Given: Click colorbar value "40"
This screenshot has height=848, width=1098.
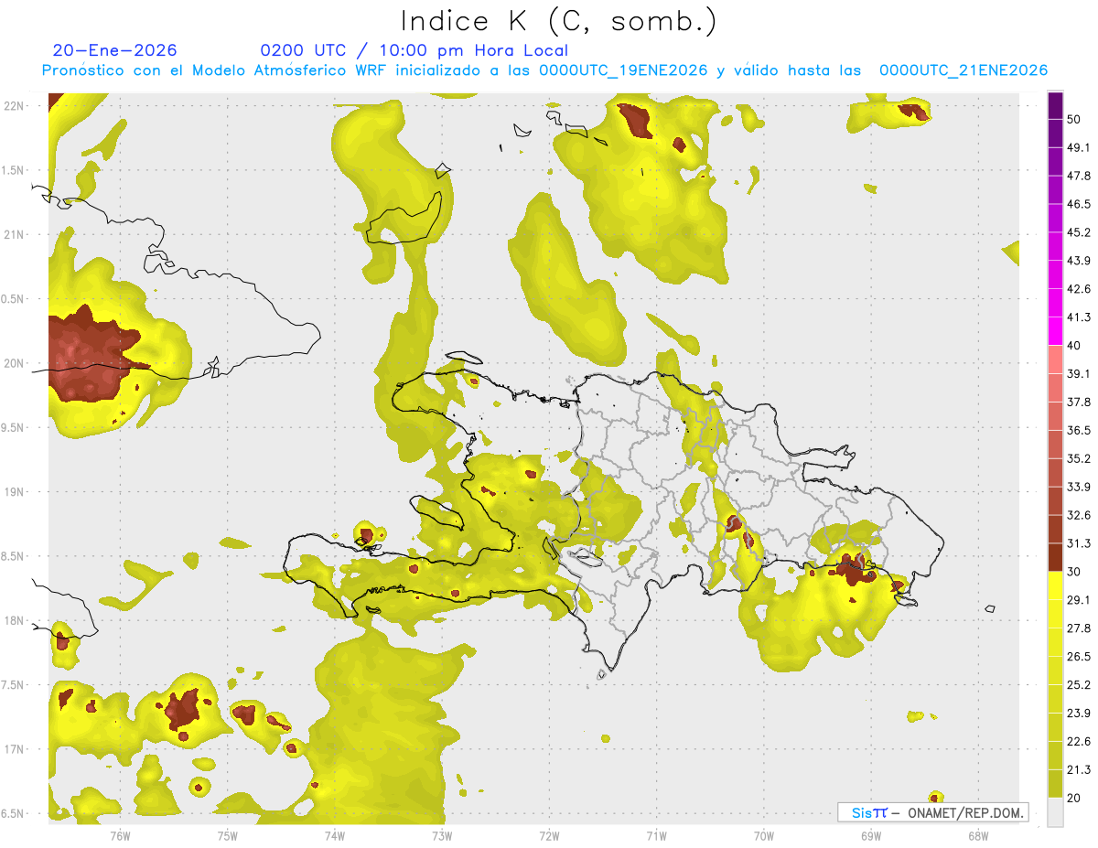Looking at the screenshot, I should point(1075,346).
